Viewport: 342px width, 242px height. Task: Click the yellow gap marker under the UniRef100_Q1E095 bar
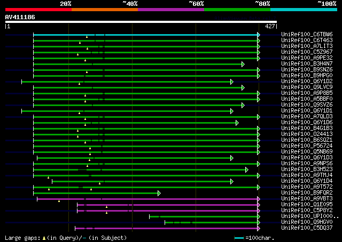coord(107,207)
